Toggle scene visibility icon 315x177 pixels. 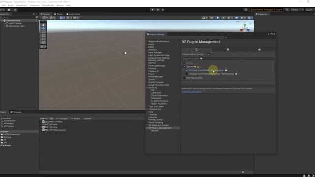click(x=236, y=18)
